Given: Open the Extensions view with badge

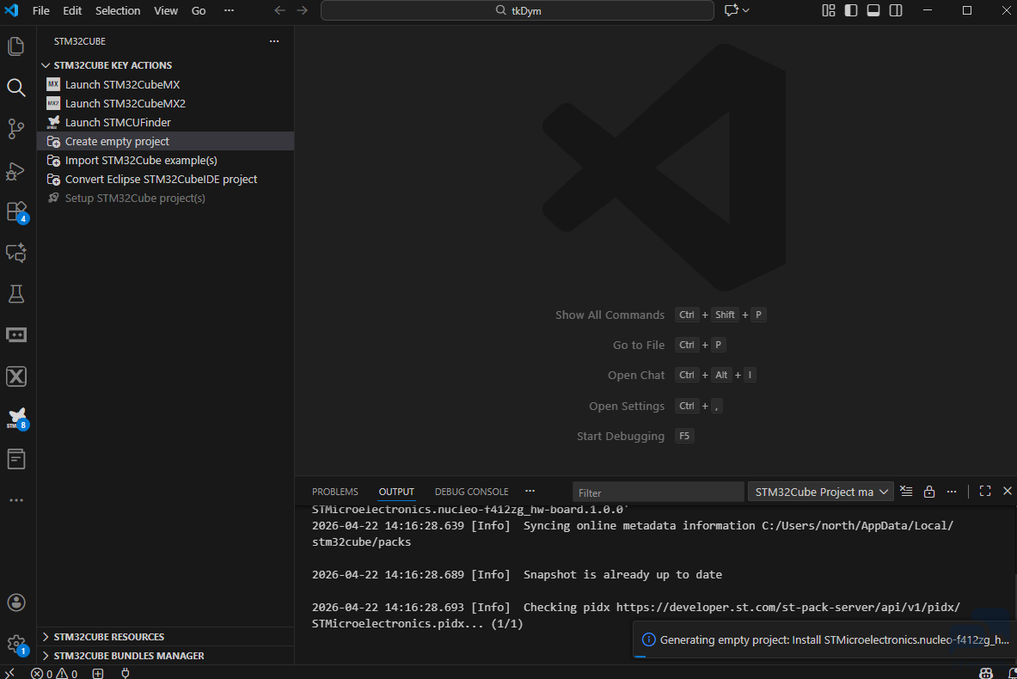Looking at the screenshot, I should (16, 211).
